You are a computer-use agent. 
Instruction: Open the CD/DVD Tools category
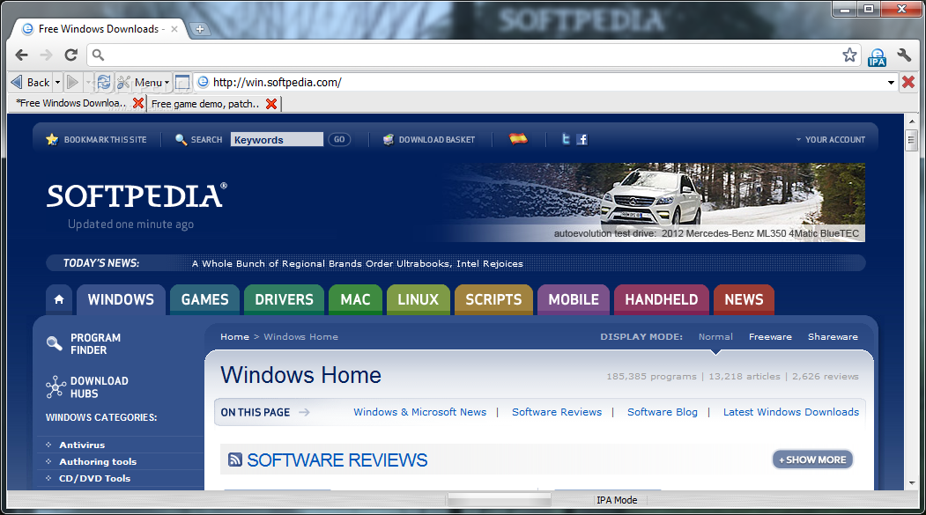(94, 478)
